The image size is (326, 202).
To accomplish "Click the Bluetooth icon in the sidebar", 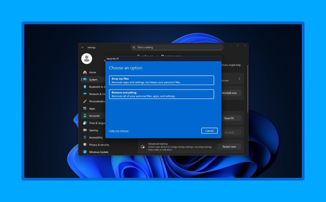I will coord(85,87).
